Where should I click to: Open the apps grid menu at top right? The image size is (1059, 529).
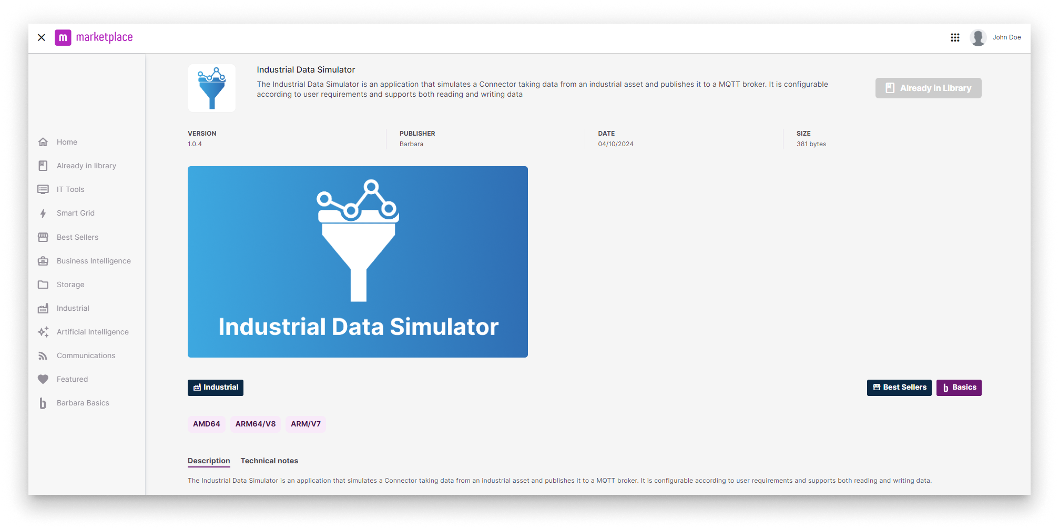pyautogui.click(x=955, y=37)
